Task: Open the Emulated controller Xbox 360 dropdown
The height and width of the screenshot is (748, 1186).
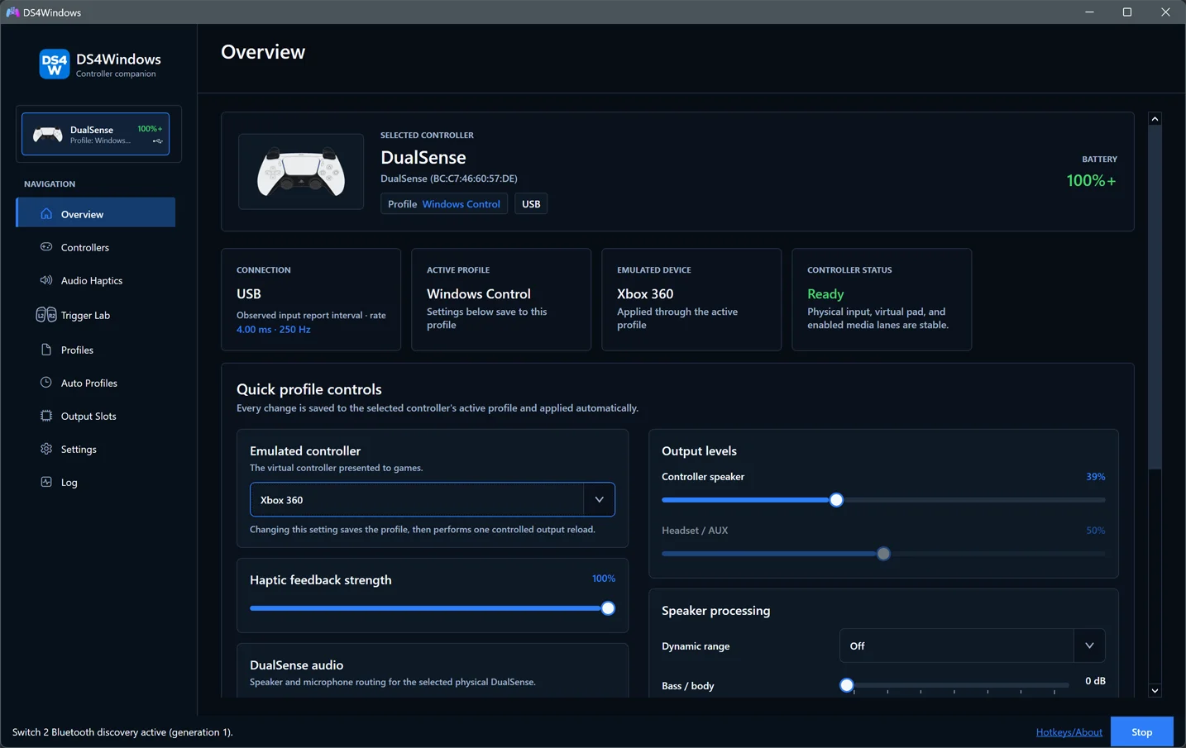Action: 433,500
